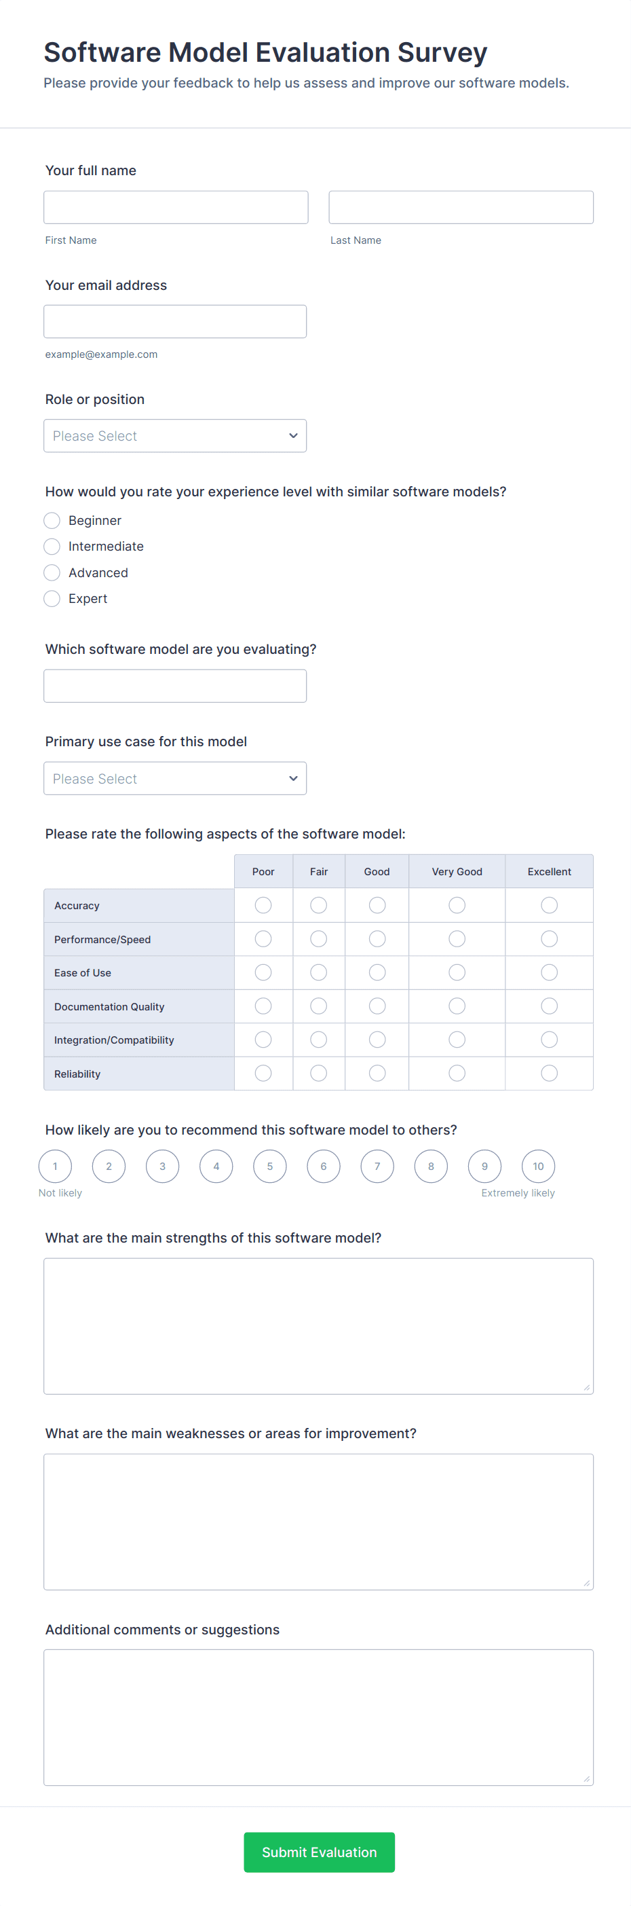
Task: Click the main strengths text area
Action: [318, 1326]
